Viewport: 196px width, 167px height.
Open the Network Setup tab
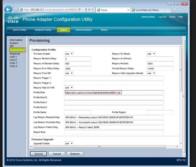[x=43, y=30]
